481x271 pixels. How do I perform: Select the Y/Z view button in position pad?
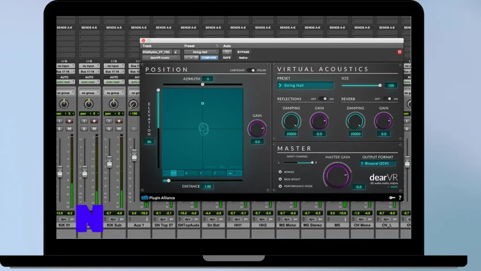[173, 173]
